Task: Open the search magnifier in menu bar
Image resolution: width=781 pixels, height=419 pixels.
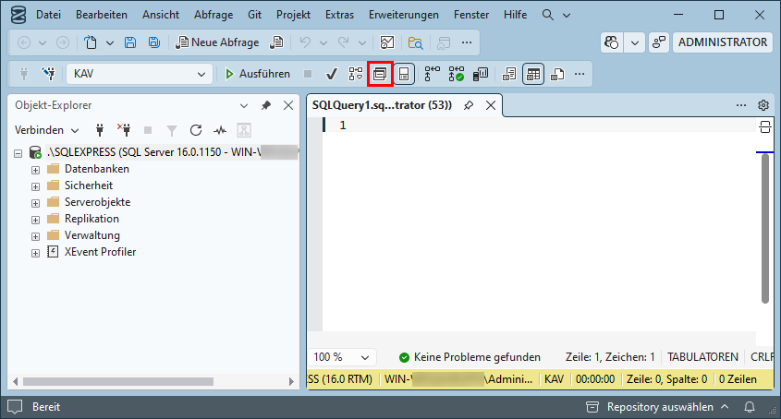Action: click(x=548, y=15)
